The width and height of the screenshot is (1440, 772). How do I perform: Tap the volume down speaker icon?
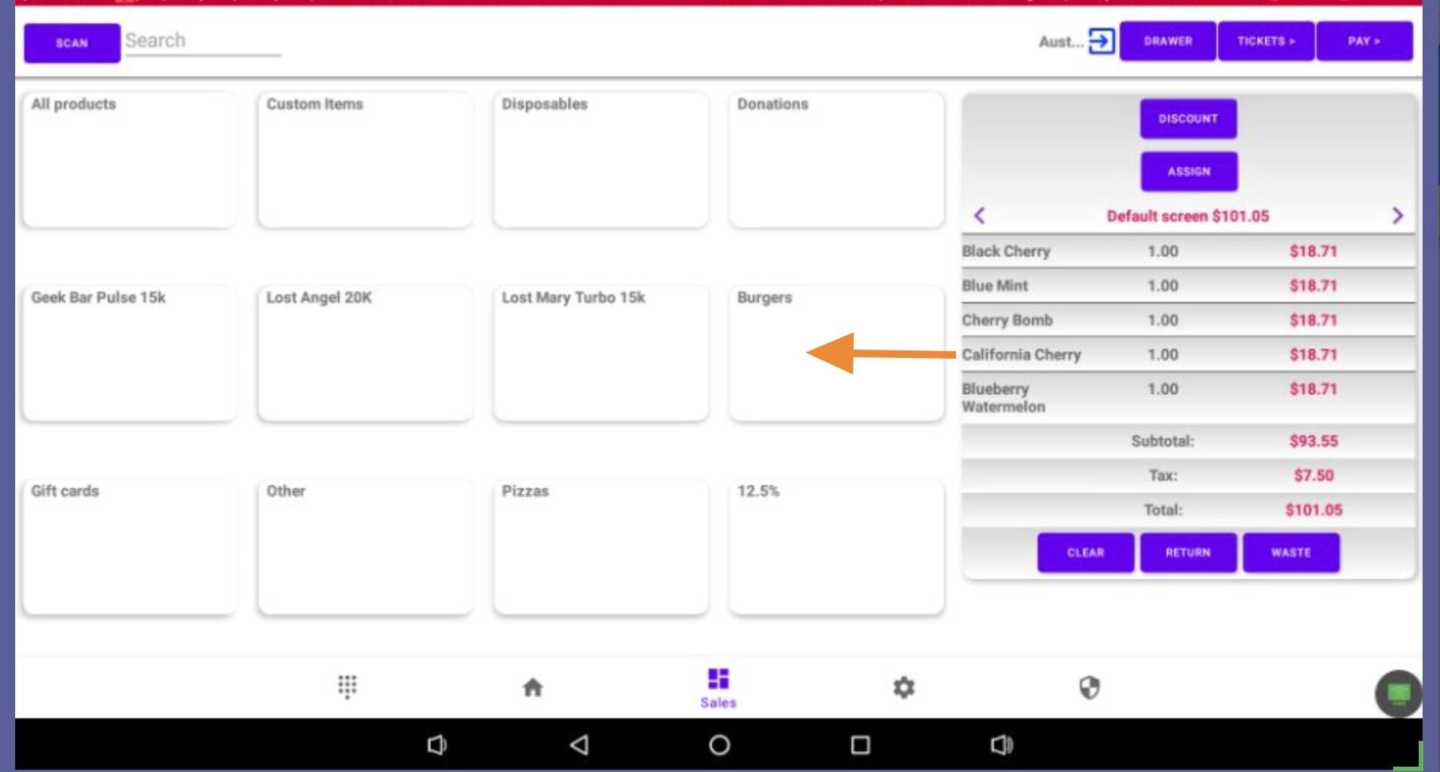click(437, 745)
